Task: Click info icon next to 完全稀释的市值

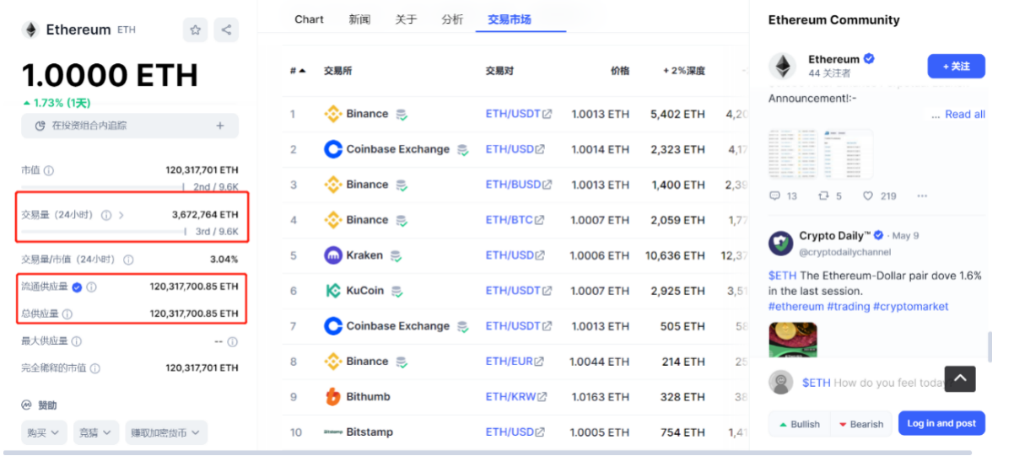Action: 95,368
